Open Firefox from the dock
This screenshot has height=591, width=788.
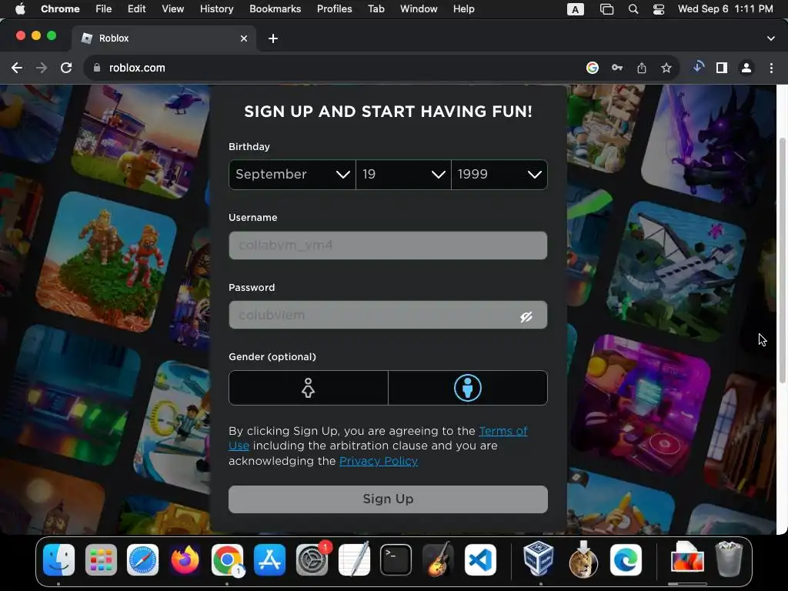[185, 559]
